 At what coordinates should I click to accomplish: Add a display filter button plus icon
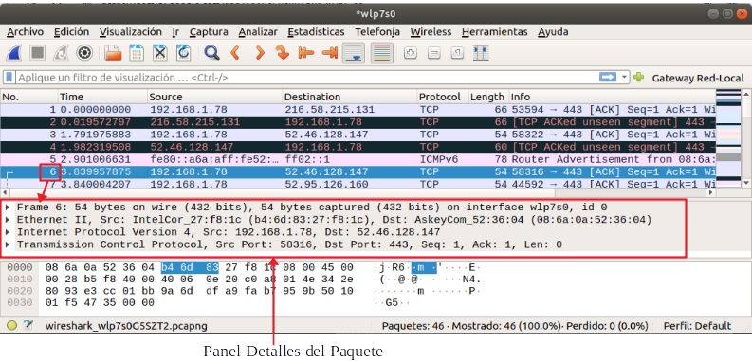tap(638, 77)
